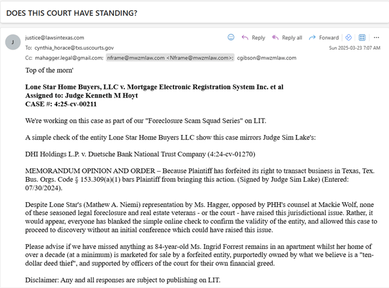The image size is (389, 288).
Task: Select Cc recipient mahagger.legal@gmail.com
Action: (69, 58)
